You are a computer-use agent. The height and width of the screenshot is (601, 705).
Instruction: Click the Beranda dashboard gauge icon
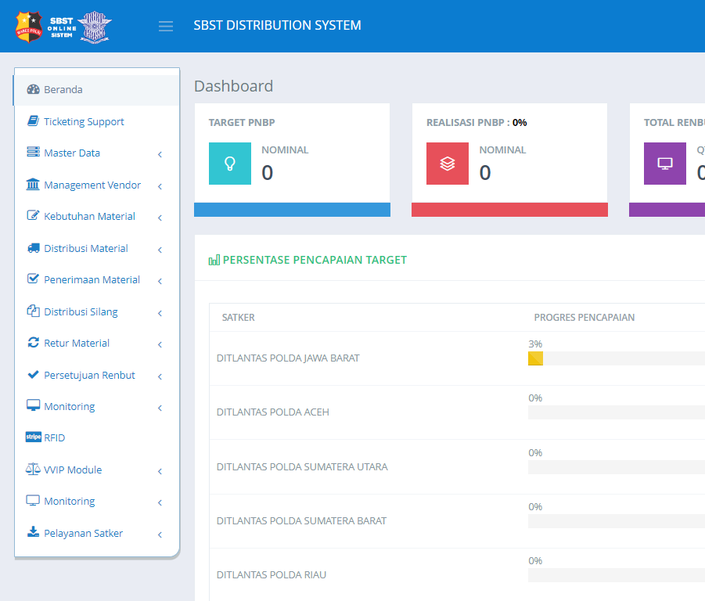coord(34,89)
